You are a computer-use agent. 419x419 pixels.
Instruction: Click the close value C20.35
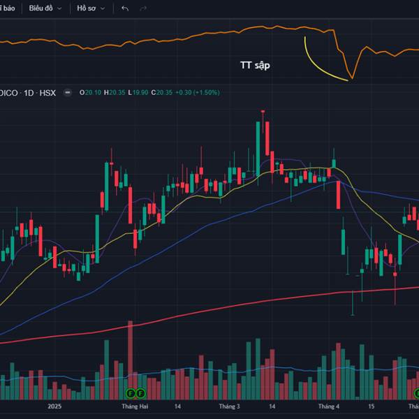coord(162,93)
